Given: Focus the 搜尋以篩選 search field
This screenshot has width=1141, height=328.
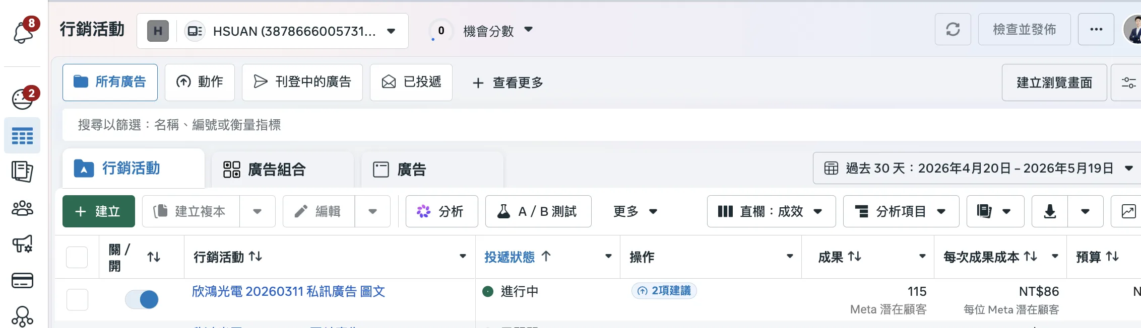Looking at the screenshot, I should click(600, 125).
